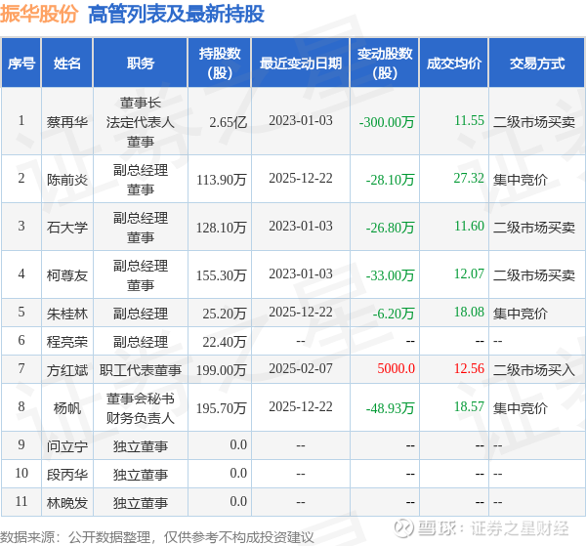
Task: Select the 职务 column header
Action: [x=141, y=63]
